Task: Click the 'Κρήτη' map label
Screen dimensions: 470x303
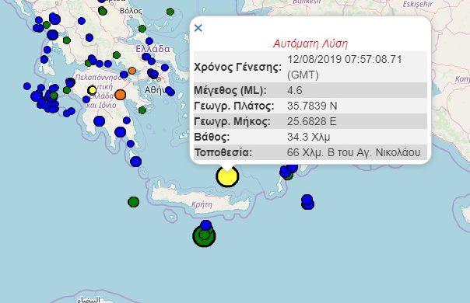Action: 202,204
